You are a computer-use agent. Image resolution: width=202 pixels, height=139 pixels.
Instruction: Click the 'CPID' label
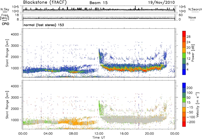6,24
